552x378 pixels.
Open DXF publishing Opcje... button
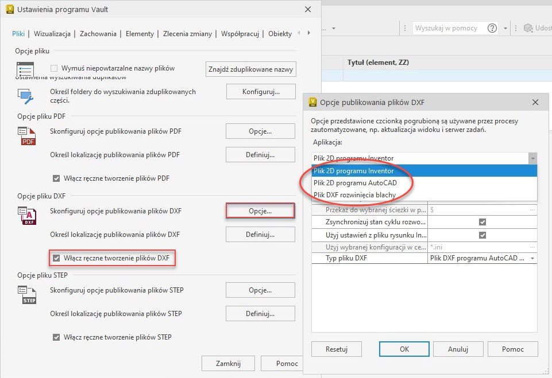(x=260, y=211)
